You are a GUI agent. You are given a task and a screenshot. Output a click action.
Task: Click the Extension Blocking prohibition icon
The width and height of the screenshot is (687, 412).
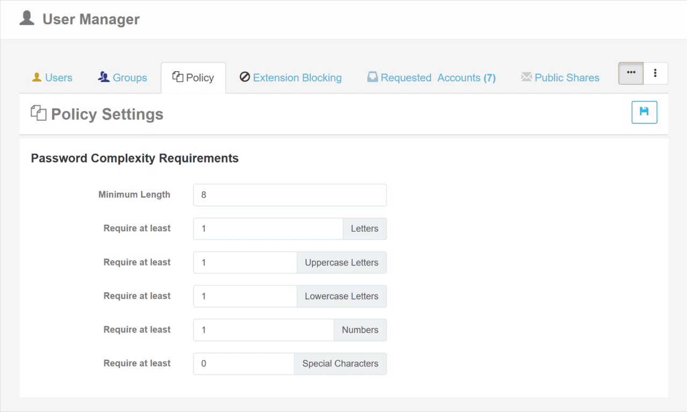244,77
